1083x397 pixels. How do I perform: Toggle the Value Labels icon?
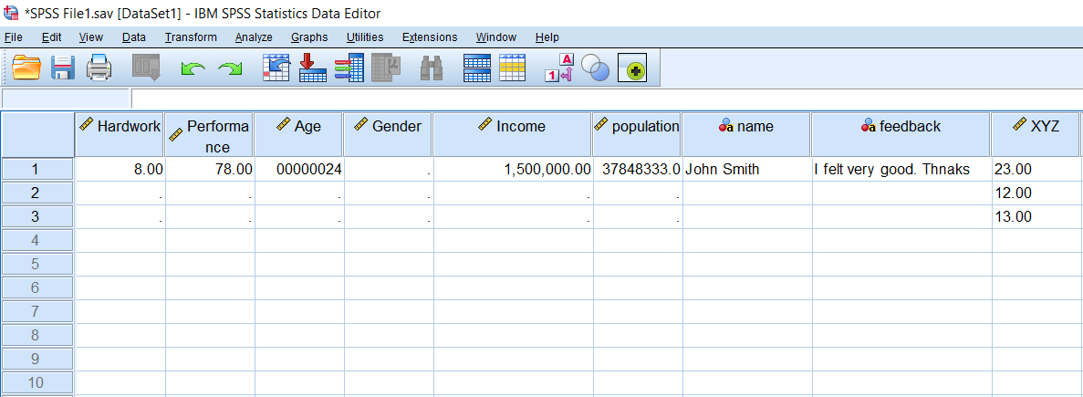559,68
